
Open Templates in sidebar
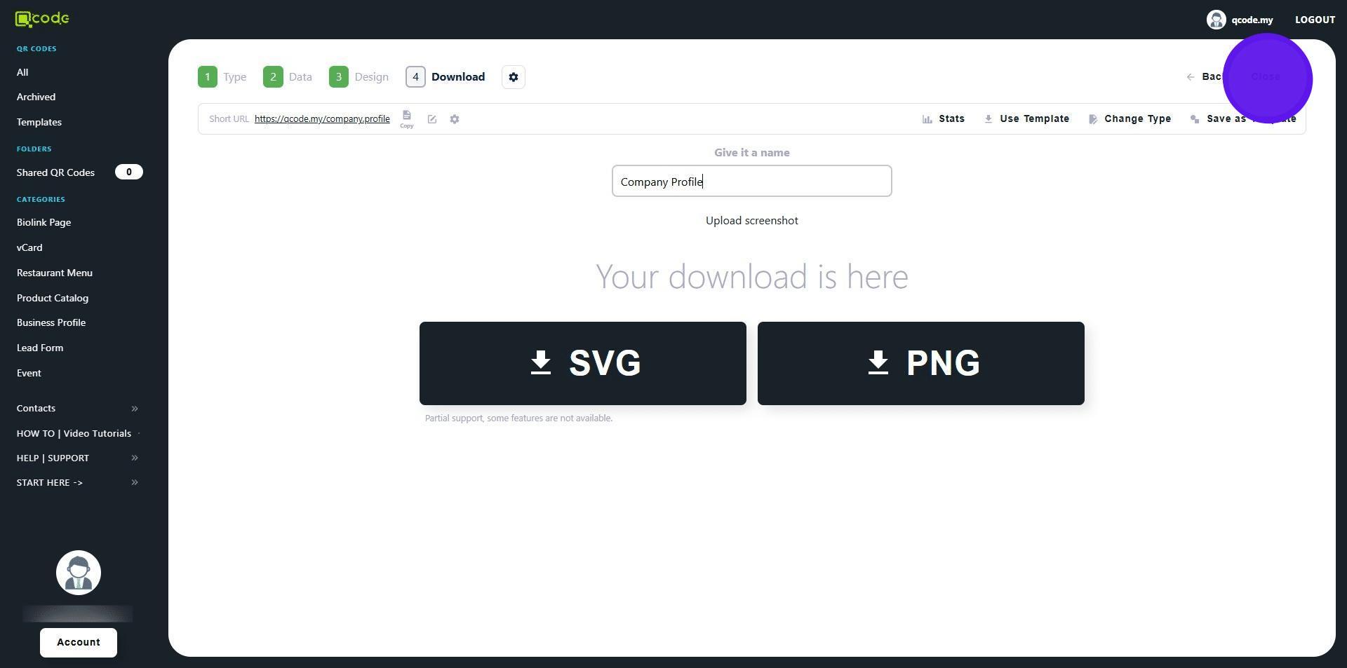click(39, 122)
